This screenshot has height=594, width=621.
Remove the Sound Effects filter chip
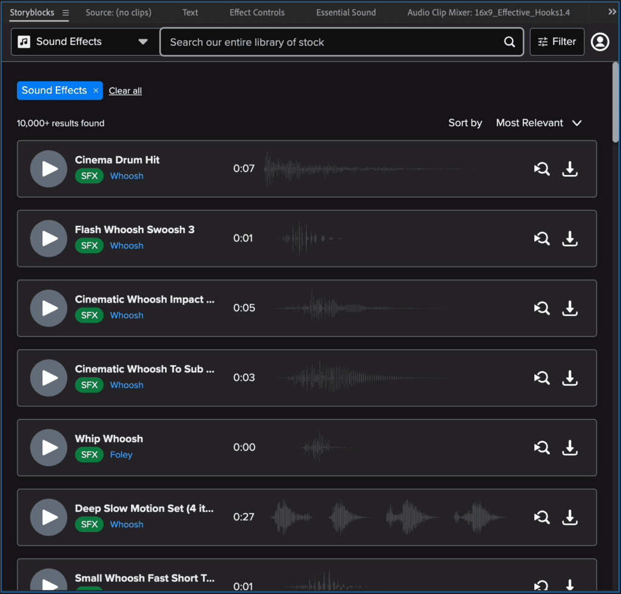pyautogui.click(x=95, y=91)
